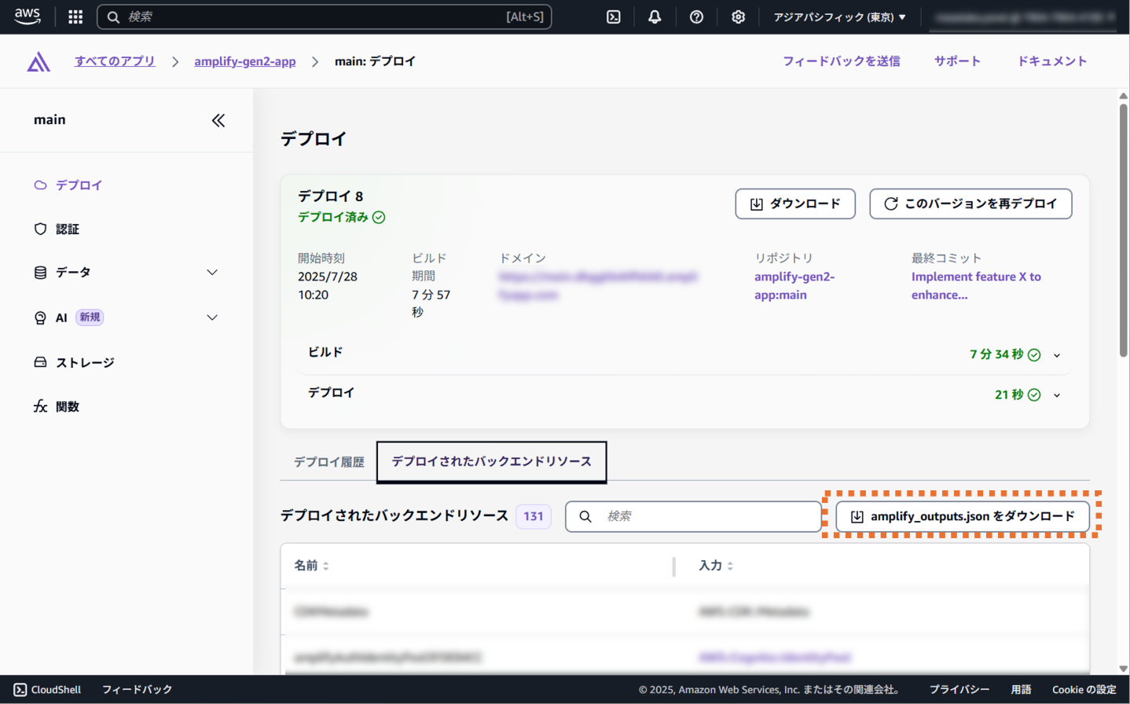Click the ダウンロード button
Viewport: 1130px width, 704px height.
[795, 203]
